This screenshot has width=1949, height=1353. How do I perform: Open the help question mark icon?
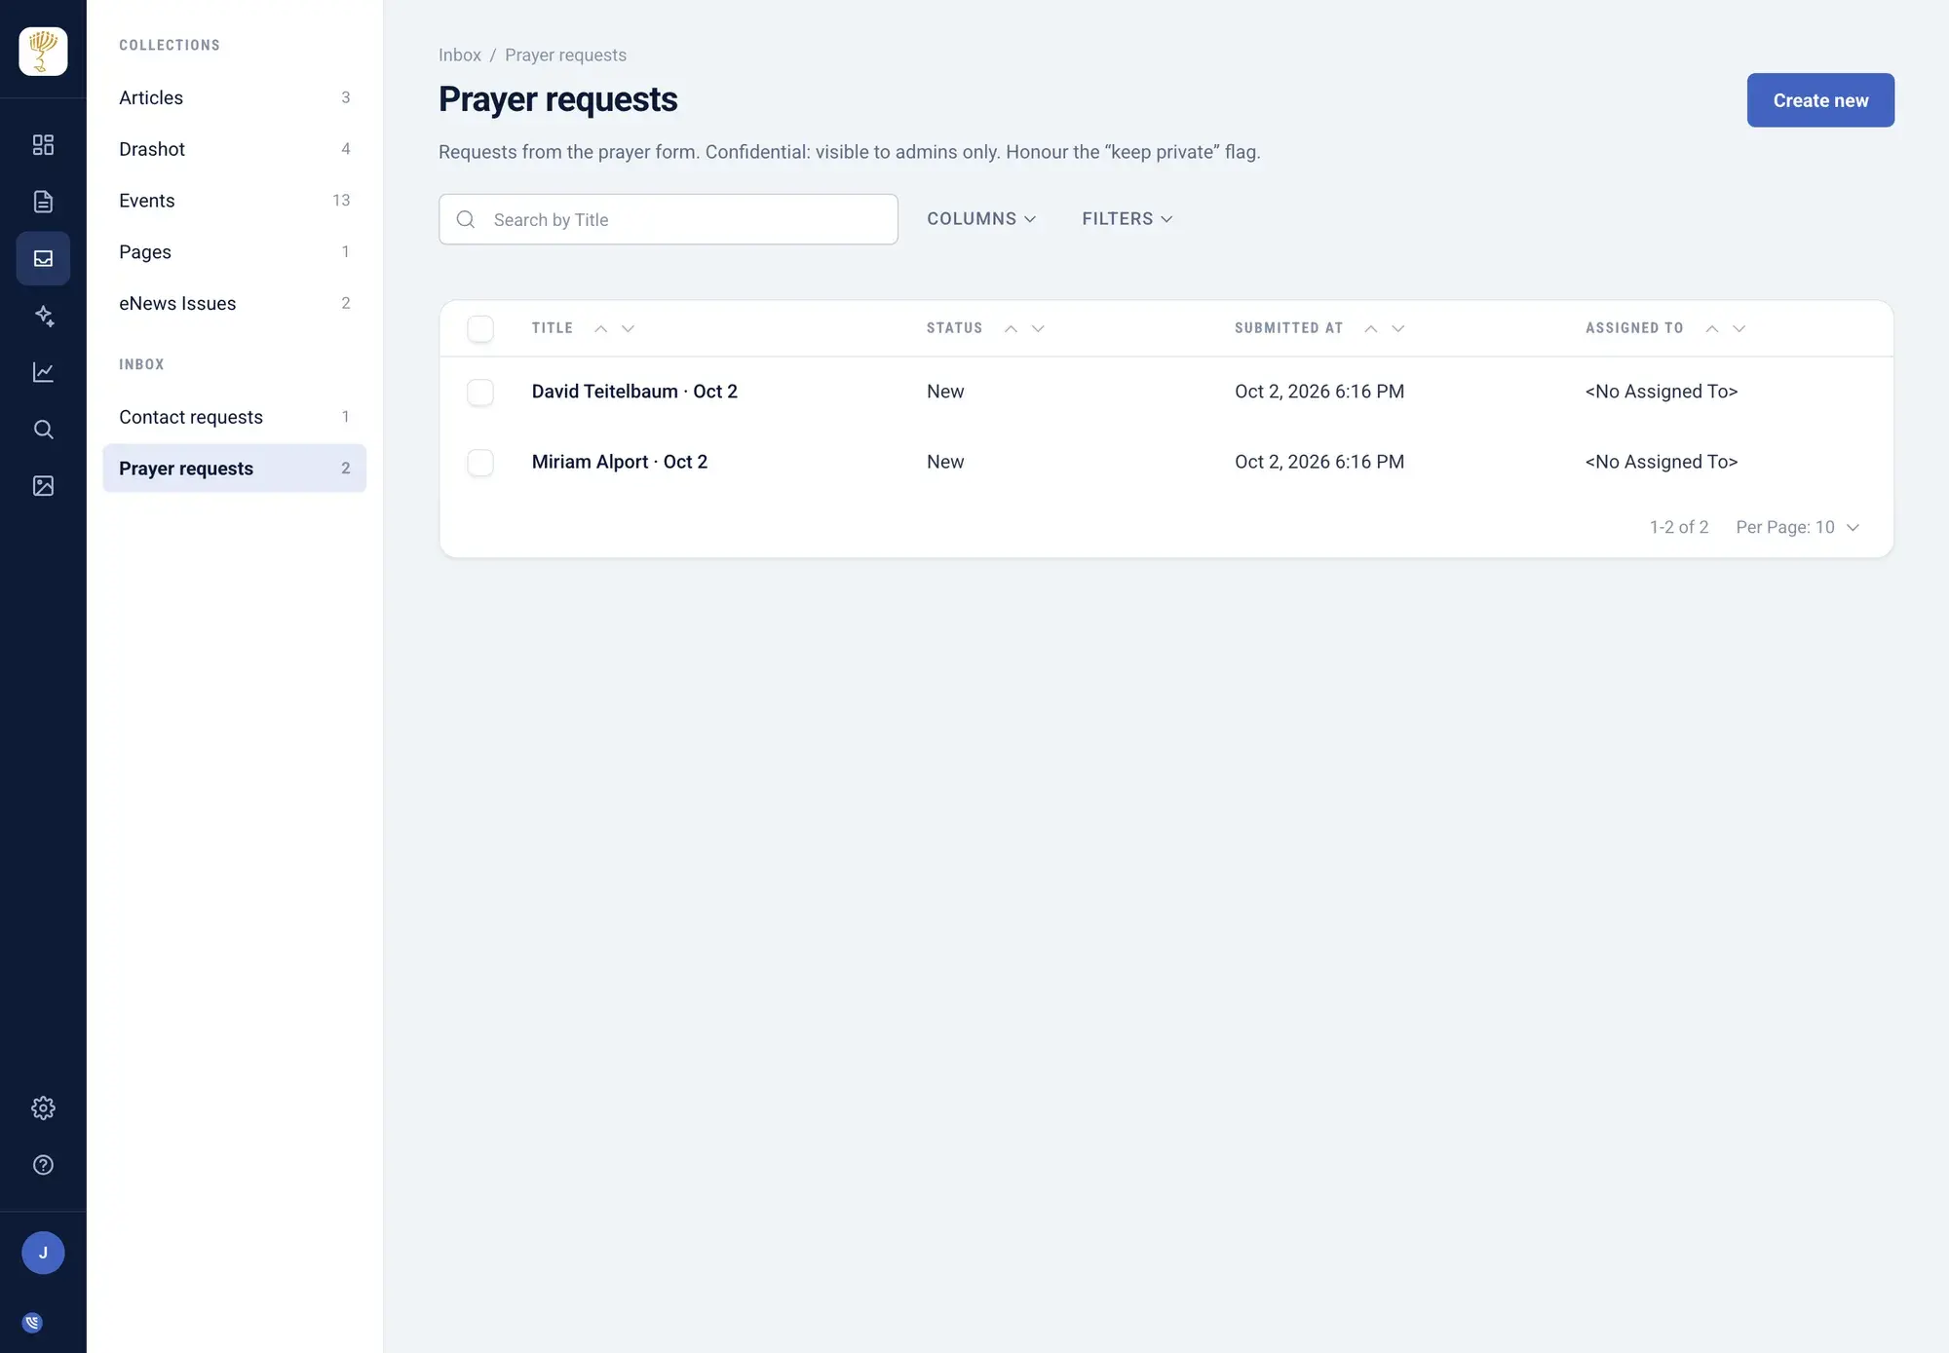[43, 1165]
